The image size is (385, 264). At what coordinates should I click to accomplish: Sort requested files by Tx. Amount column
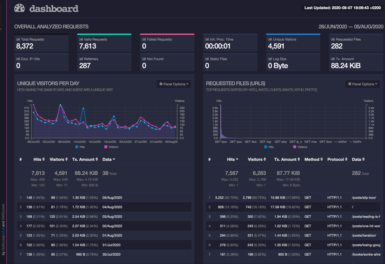(x=287, y=159)
